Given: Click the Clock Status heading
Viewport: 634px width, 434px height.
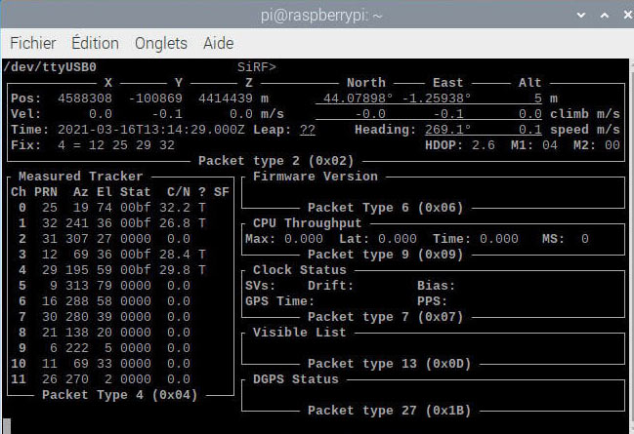Looking at the screenshot, I should pos(300,270).
